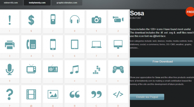
Task: Click the '6' label under tablet icon
Action: (75, 56)
